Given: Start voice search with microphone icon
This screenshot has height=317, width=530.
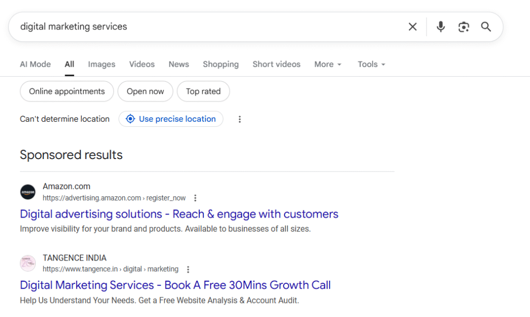Looking at the screenshot, I should pyautogui.click(x=440, y=27).
